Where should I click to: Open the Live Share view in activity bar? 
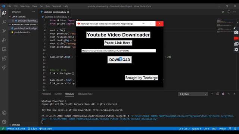coord(4,67)
